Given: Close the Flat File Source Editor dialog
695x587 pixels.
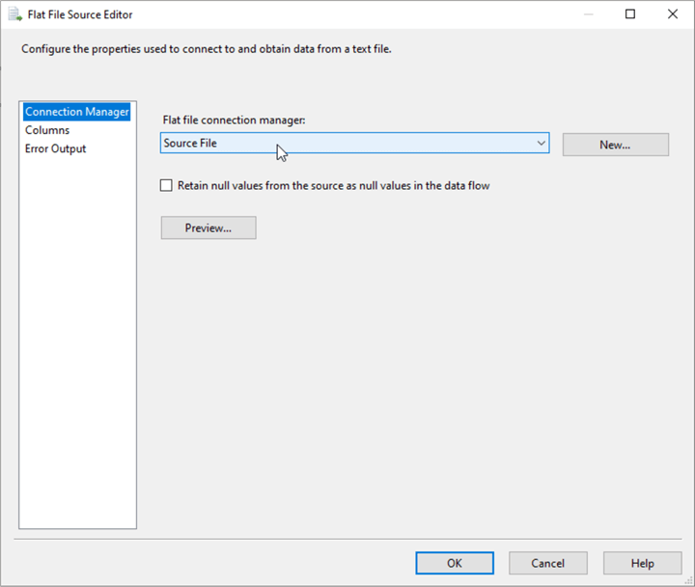Looking at the screenshot, I should click(x=673, y=14).
